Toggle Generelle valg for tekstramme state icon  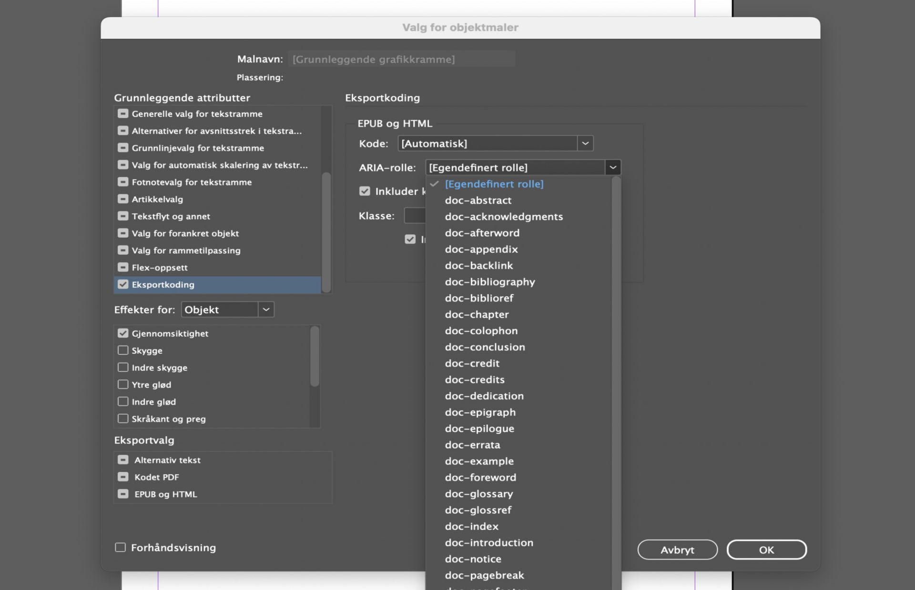[x=123, y=114]
